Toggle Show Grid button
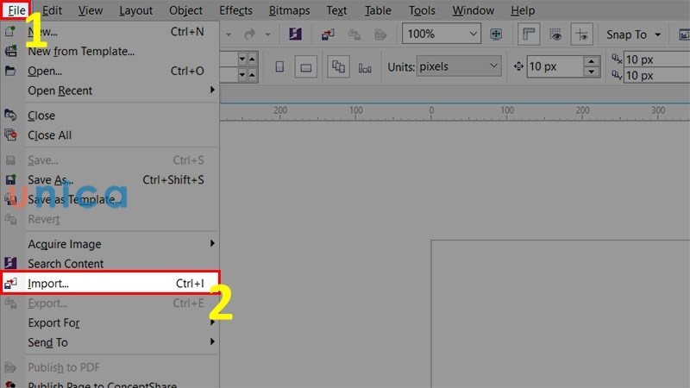This screenshot has height=388, width=690. pos(555,34)
